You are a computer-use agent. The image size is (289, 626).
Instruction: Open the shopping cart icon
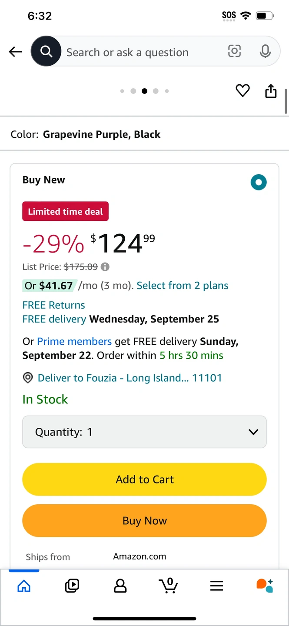(x=169, y=586)
